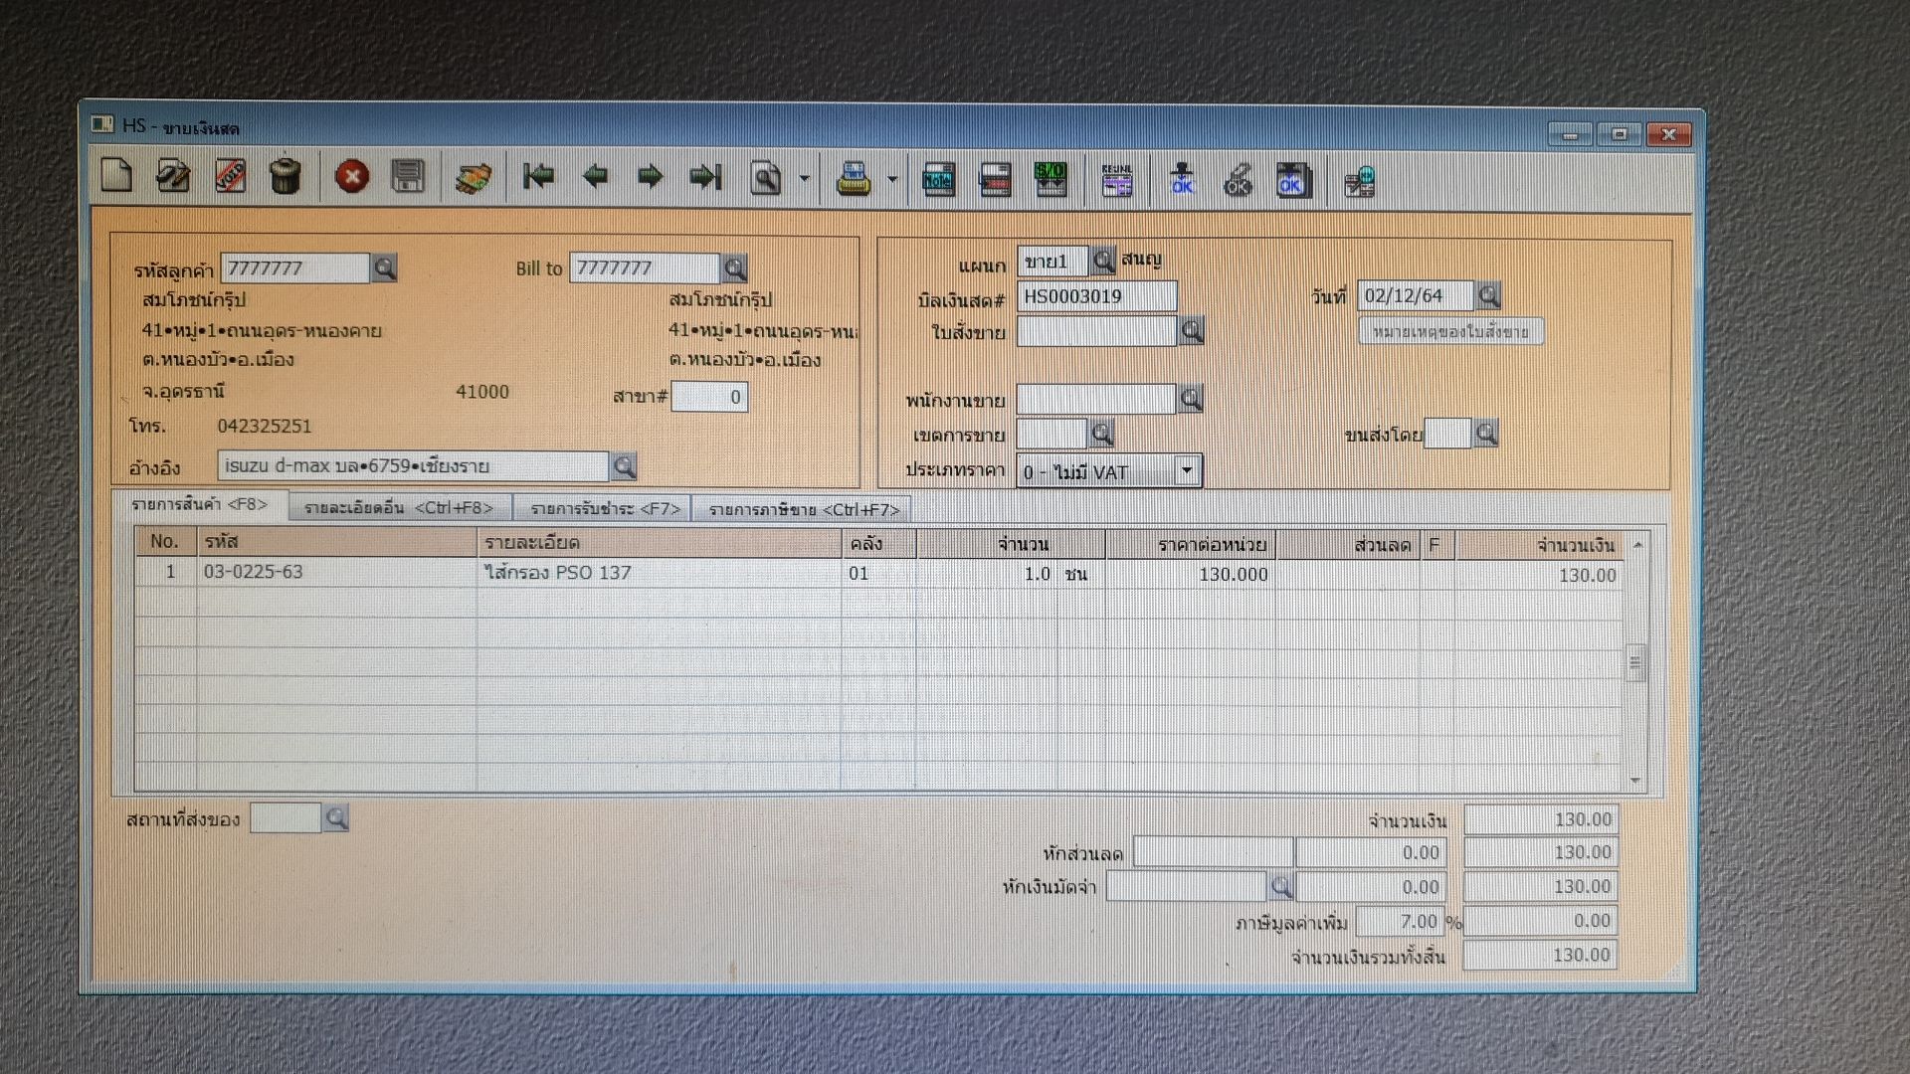
Task: Click the green S/O toolbar icon
Action: click(1050, 180)
